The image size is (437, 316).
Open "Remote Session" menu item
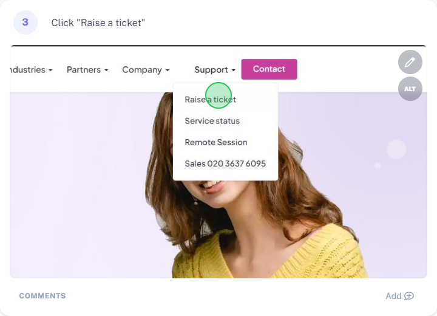(x=216, y=142)
